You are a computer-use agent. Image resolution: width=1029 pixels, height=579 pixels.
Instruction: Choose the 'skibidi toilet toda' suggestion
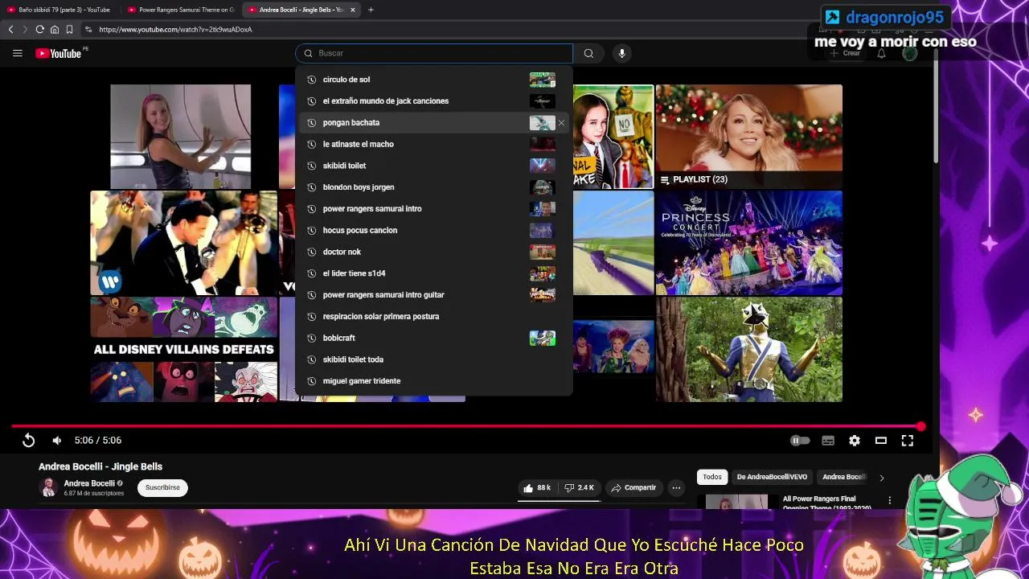(x=433, y=359)
